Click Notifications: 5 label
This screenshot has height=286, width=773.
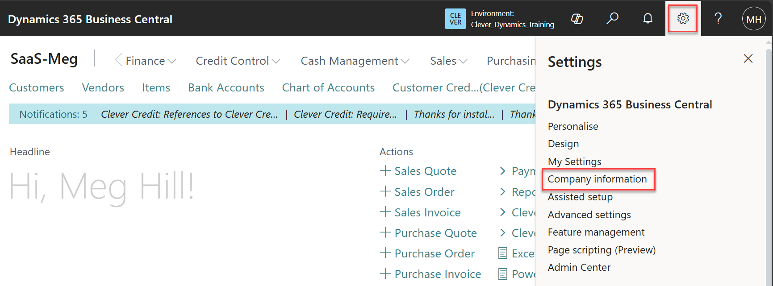tap(53, 114)
